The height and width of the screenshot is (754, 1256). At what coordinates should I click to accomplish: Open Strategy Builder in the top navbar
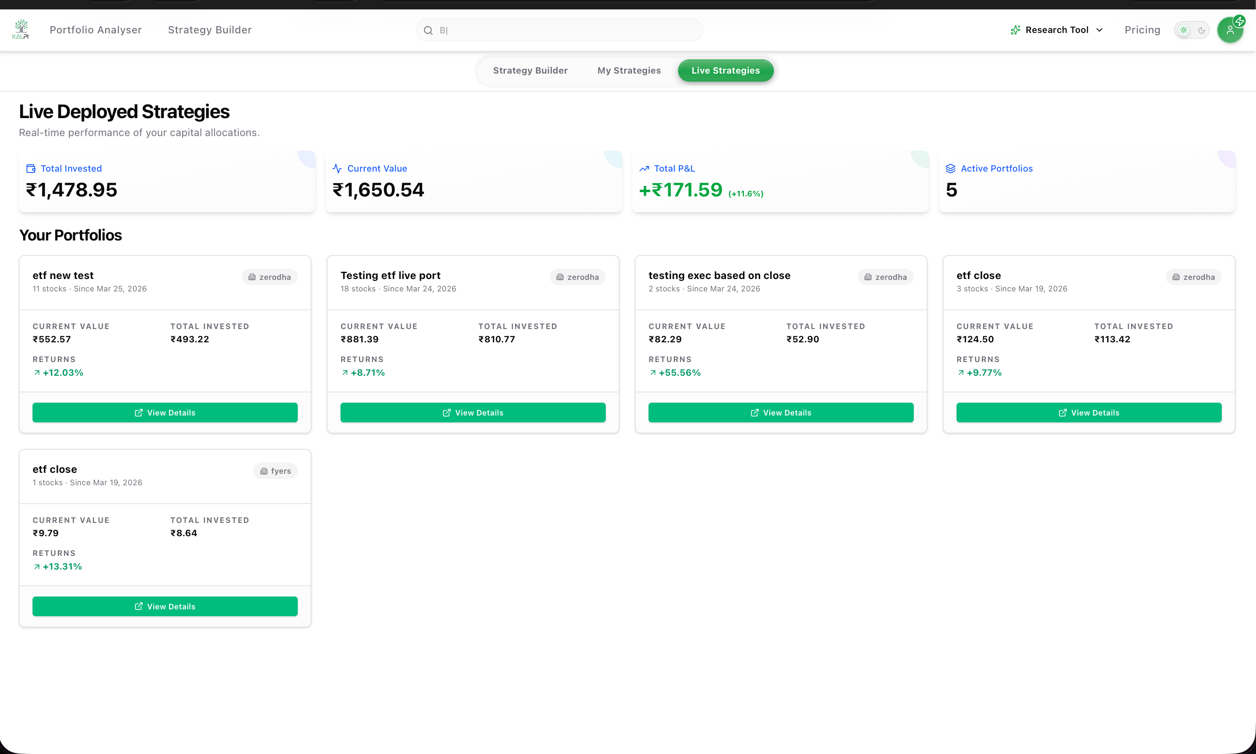tap(210, 30)
